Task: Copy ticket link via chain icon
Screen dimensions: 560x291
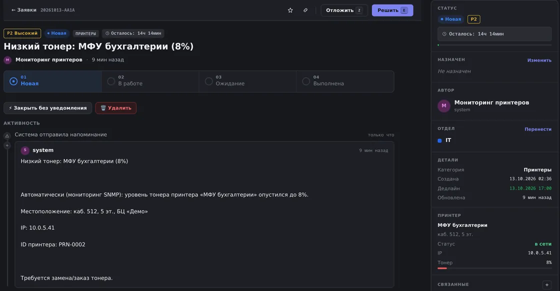Action: click(x=305, y=10)
